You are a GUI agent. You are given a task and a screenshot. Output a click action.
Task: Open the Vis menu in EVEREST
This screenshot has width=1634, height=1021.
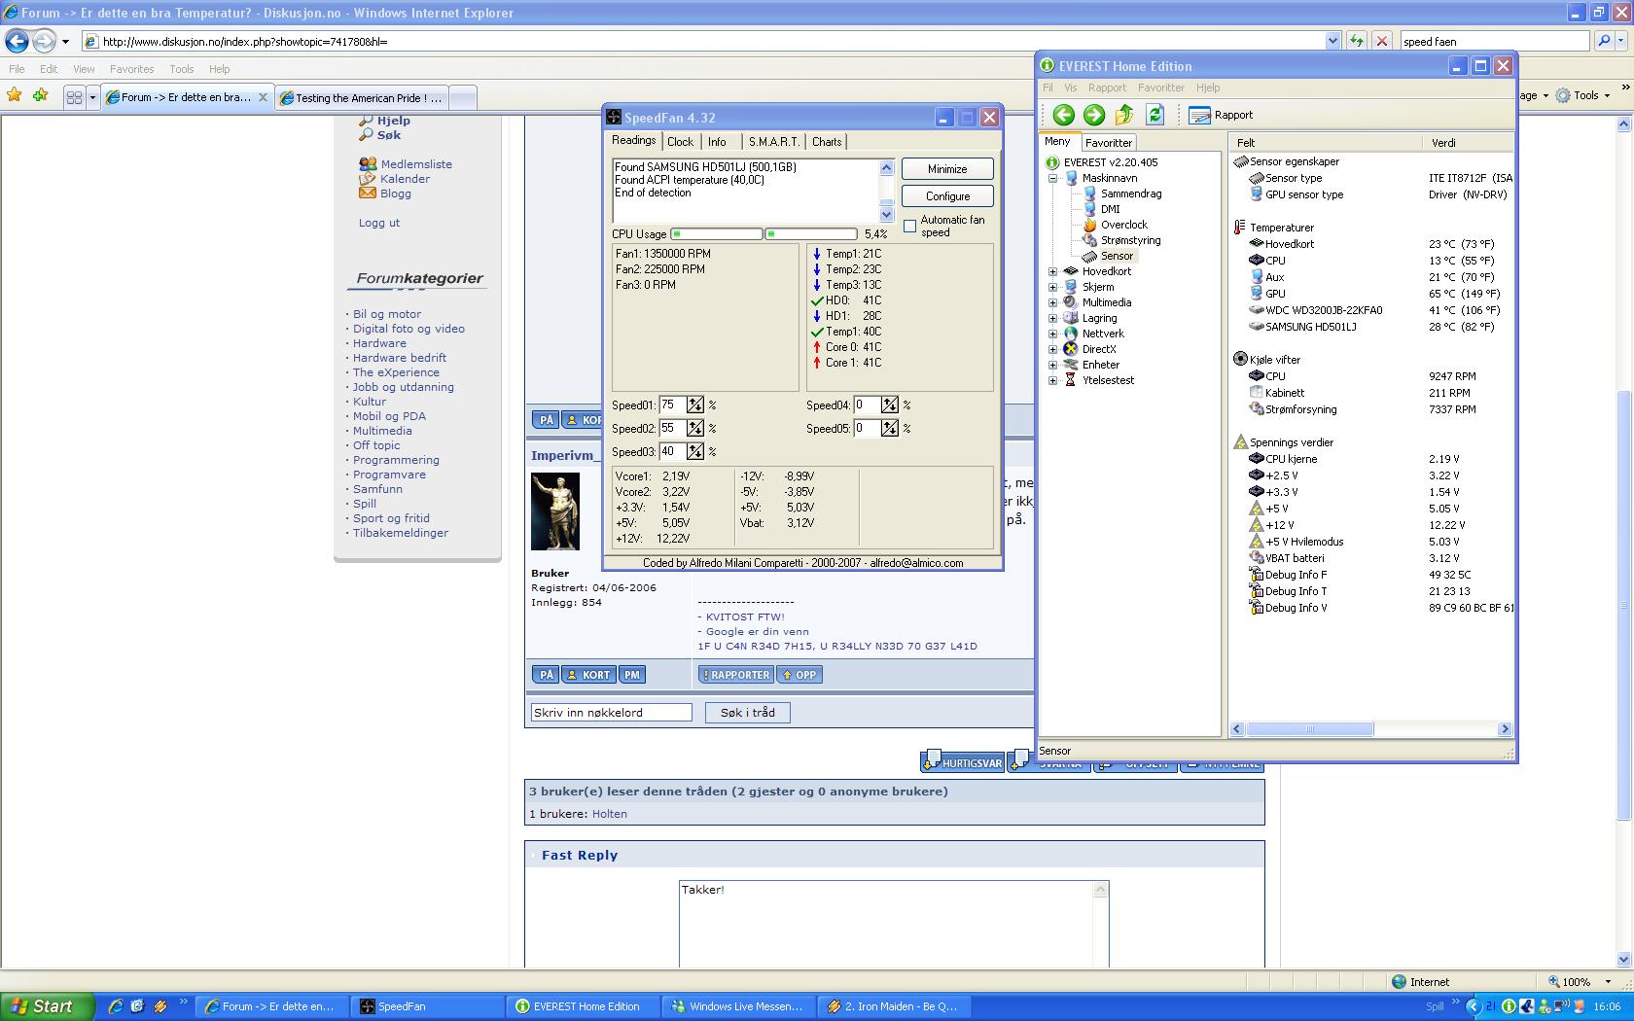point(1070,88)
